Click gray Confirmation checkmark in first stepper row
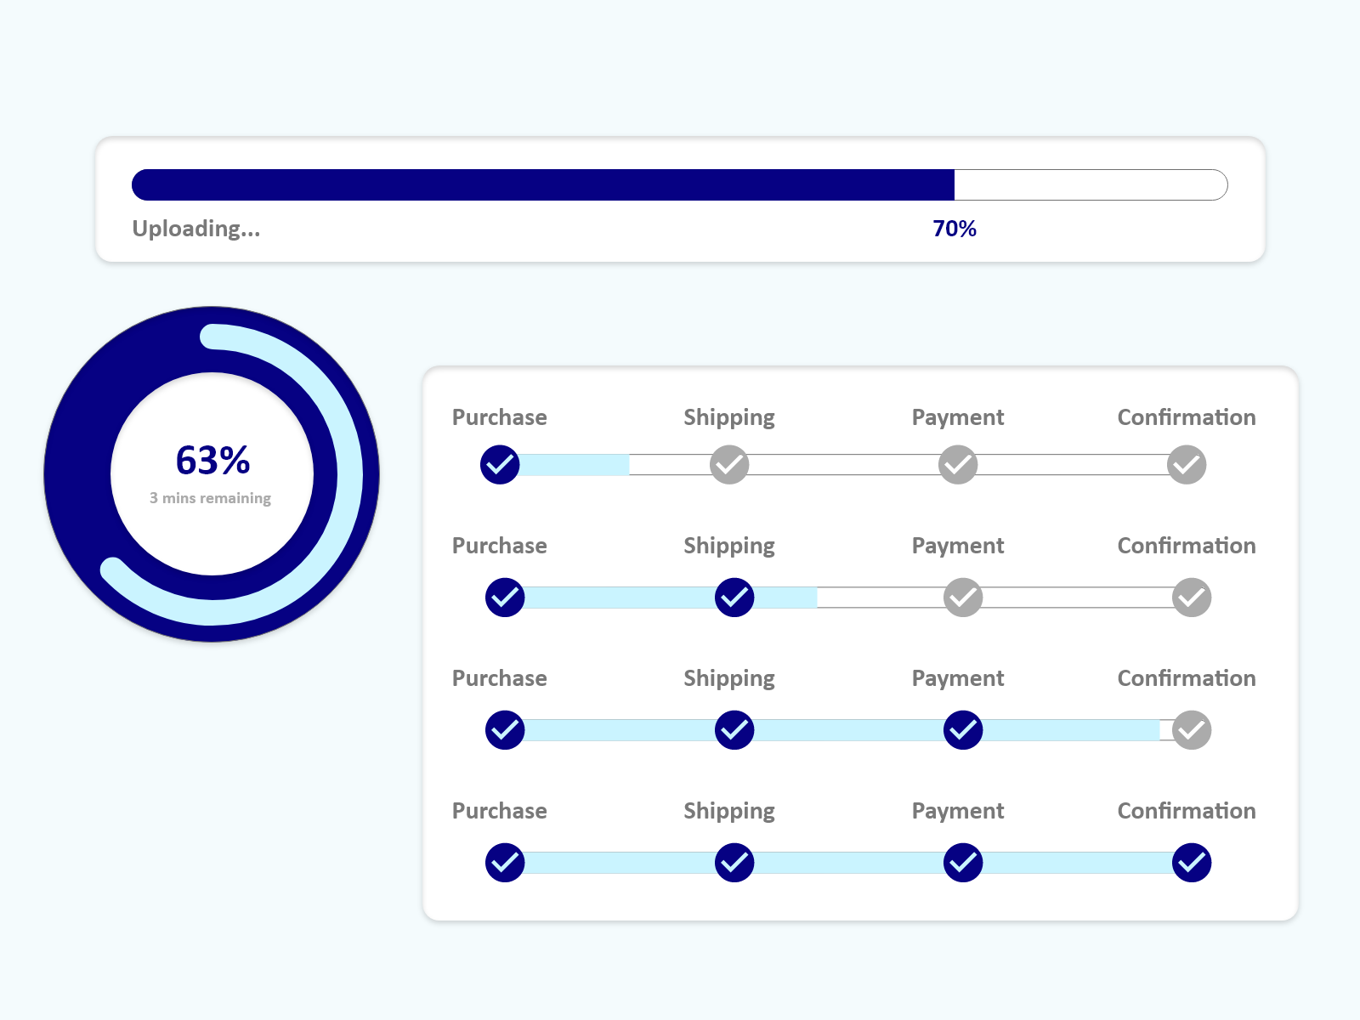This screenshot has width=1360, height=1020. (x=1187, y=465)
